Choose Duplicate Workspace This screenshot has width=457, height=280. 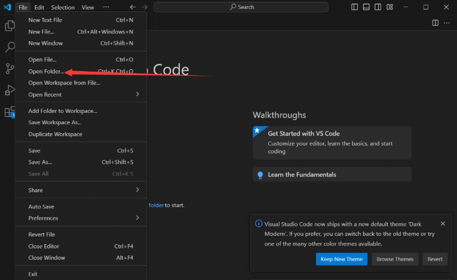(x=81, y=134)
